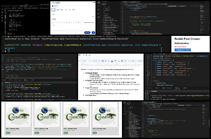The height and width of the screenshot is (139, 211).
Task: Select the Text tab in Create post
Action: point(53,10)
